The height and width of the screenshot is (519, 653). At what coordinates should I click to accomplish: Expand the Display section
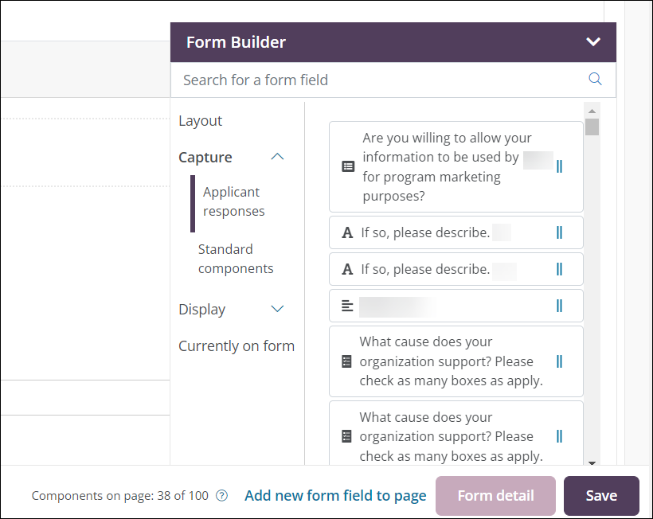[x=277, y=309]
